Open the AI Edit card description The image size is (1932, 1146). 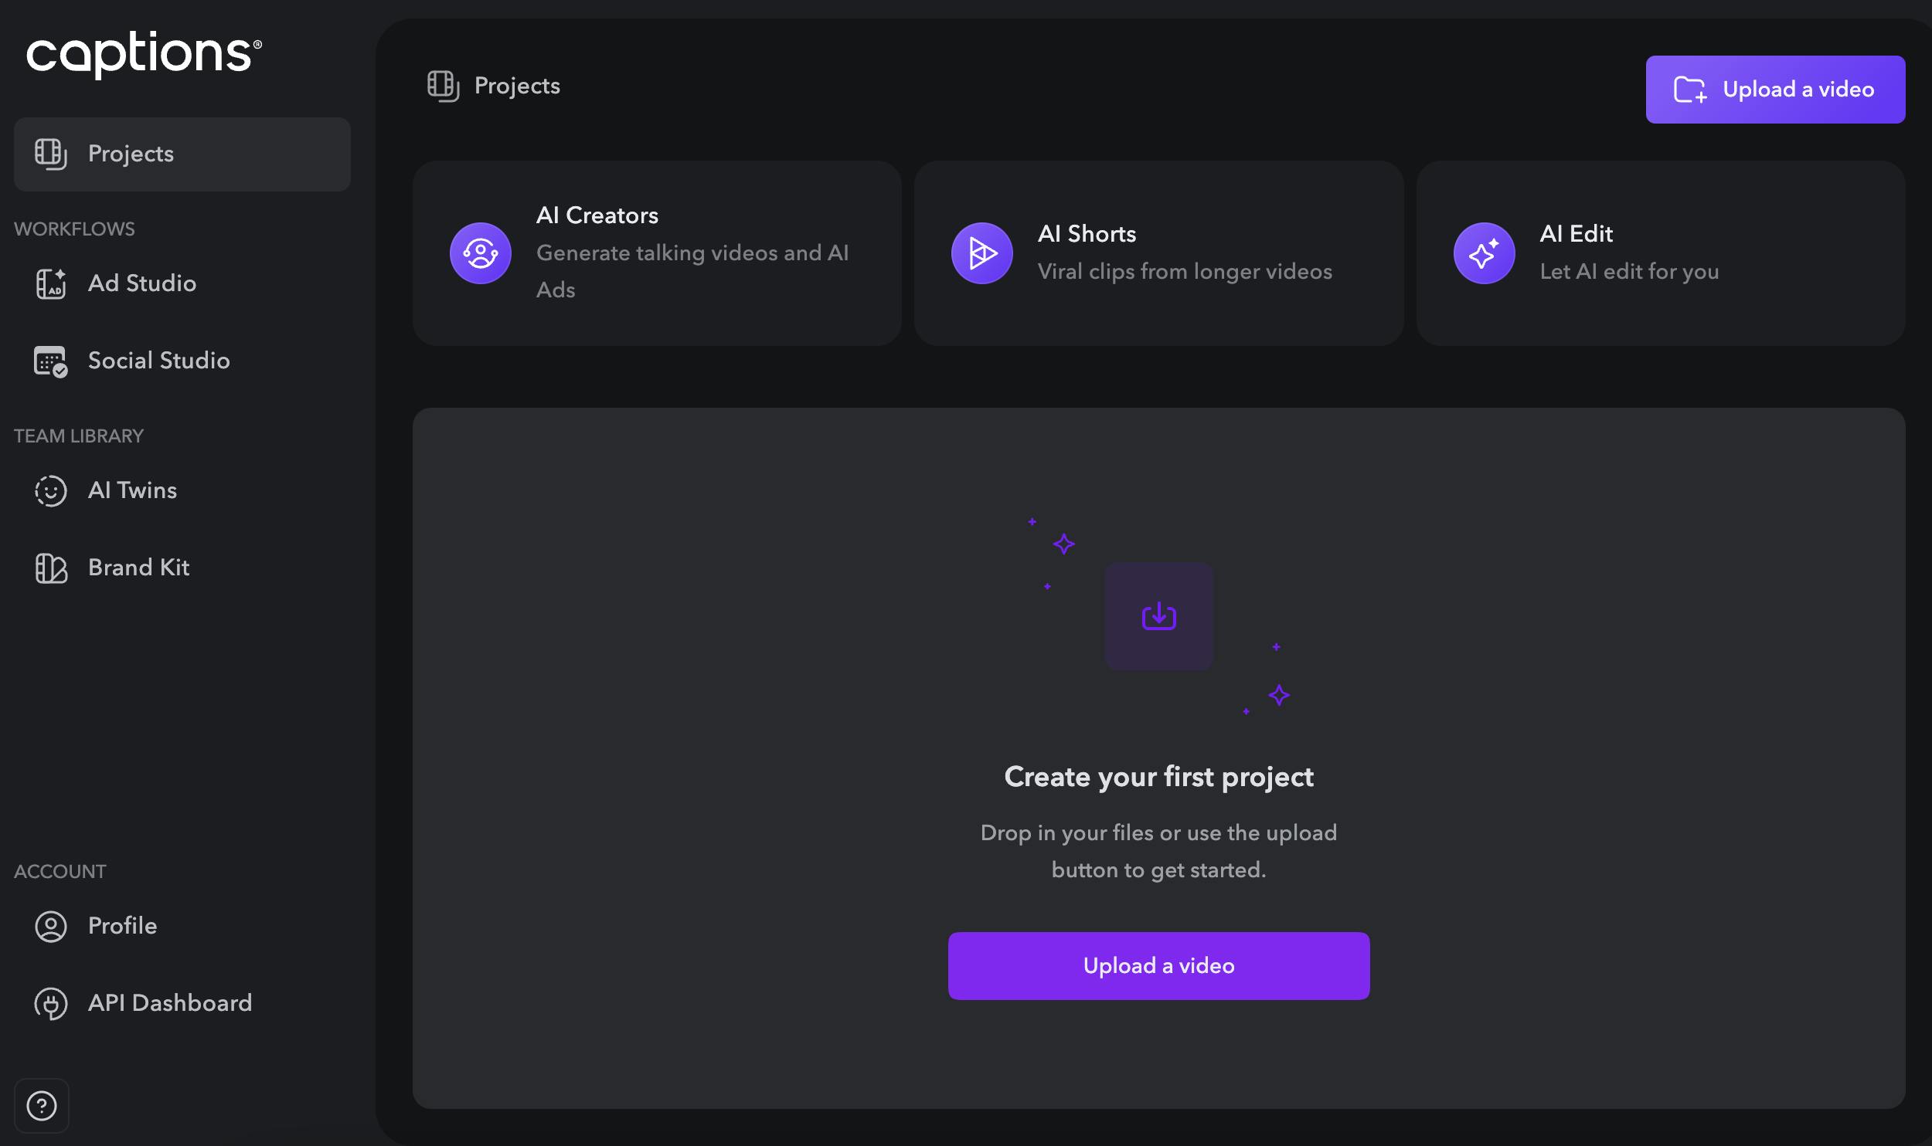[1629, 272]
